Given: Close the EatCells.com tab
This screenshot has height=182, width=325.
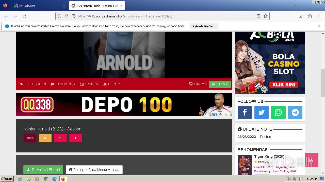Looking at the screenshot, I should [x=64, y=6].
